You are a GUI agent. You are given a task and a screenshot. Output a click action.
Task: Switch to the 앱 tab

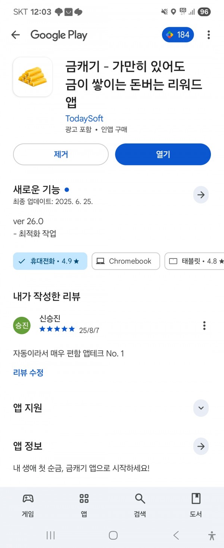(x=84, y=505)
